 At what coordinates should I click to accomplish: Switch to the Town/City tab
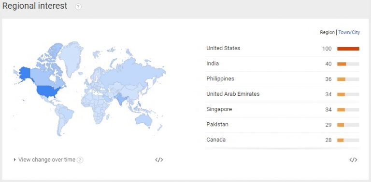(349, 33)
